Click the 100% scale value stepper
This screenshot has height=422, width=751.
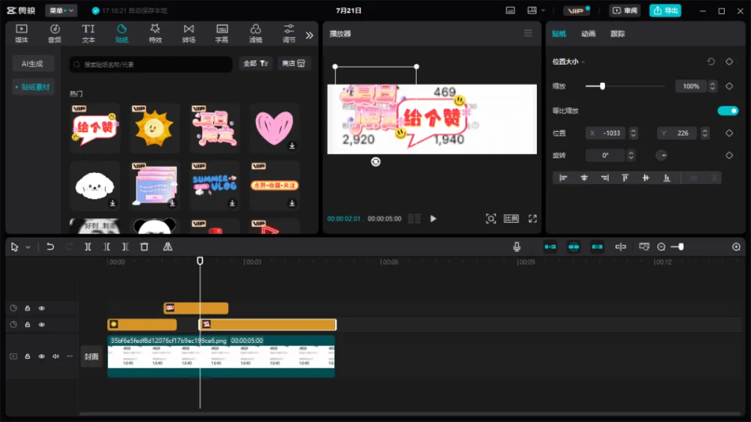pos(713,86)
